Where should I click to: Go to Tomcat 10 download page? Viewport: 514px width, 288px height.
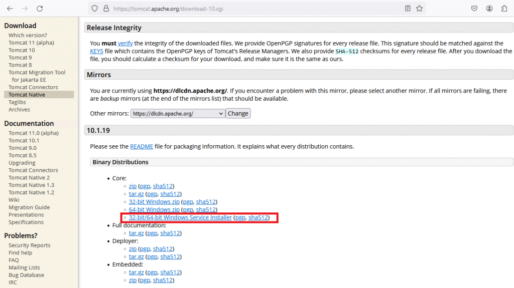[x=22, y=51]
